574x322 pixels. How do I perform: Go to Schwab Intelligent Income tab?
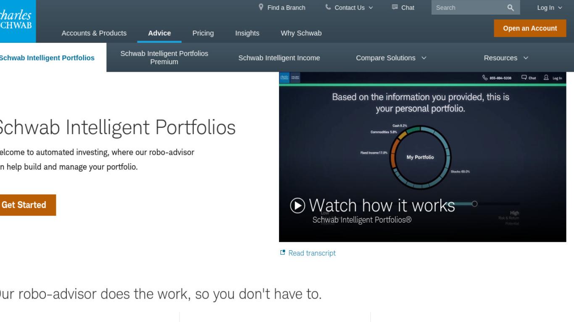point(279,58)
